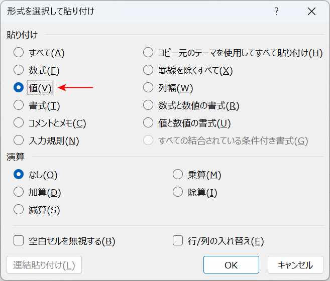330x281 pixels.
Task: Select the すべて(A) radio button
Action: point(19,53)
